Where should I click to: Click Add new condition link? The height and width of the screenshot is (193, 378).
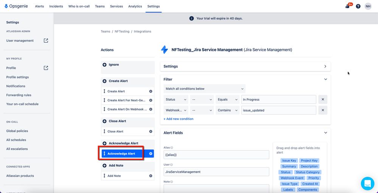tap(178, 119)
